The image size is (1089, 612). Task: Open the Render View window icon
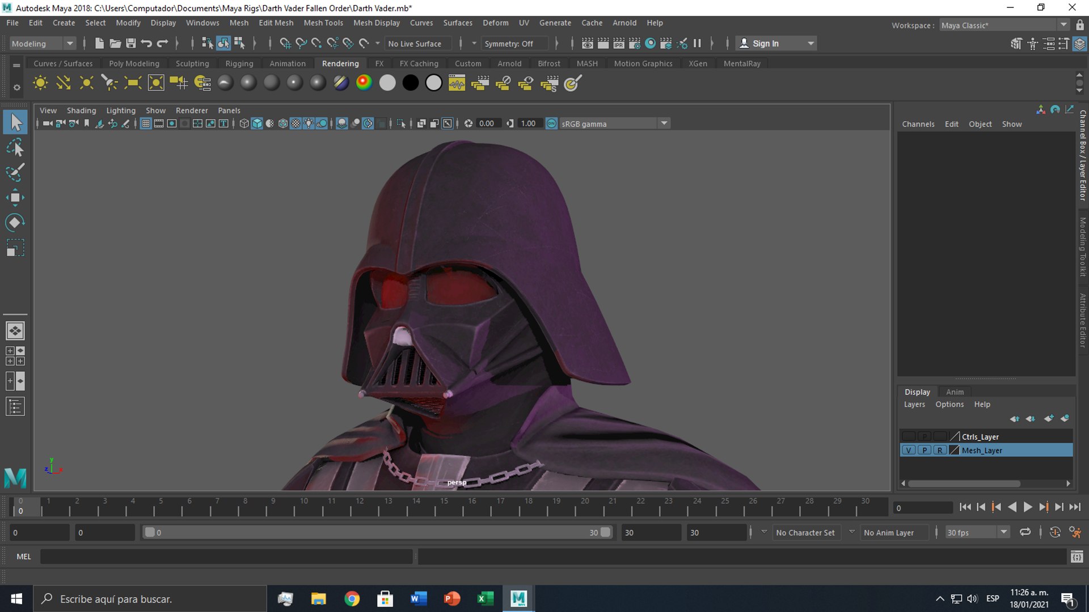coord(588,43)
